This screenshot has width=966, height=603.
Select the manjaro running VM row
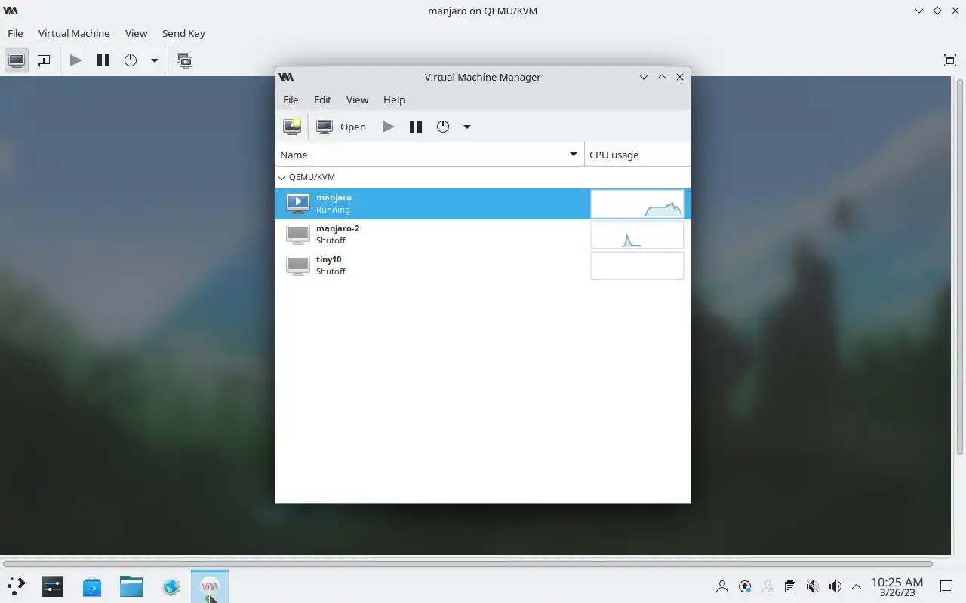point(483,204)
